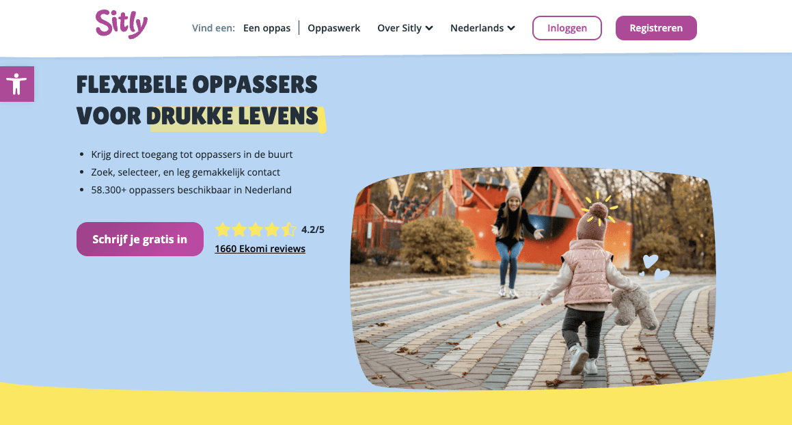The width and height of the screenshot is (792, 425).
Task: Click the third rating star
Action: 256,230
